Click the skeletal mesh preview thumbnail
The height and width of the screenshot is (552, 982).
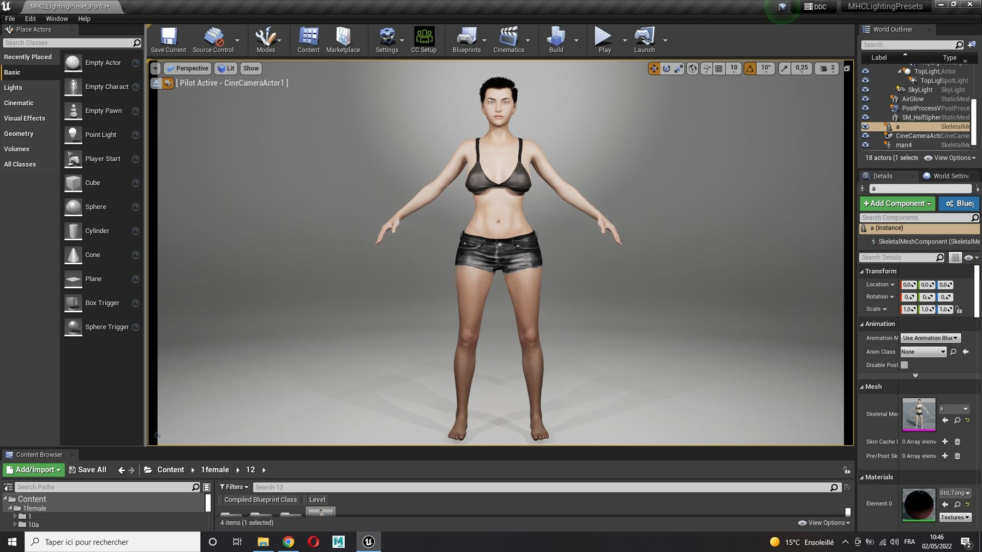(919, 415)
